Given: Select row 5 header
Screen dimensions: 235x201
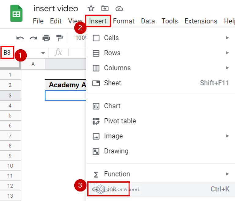Looking at the screenshot, I should pyautogui.click(x=10, y=116).
